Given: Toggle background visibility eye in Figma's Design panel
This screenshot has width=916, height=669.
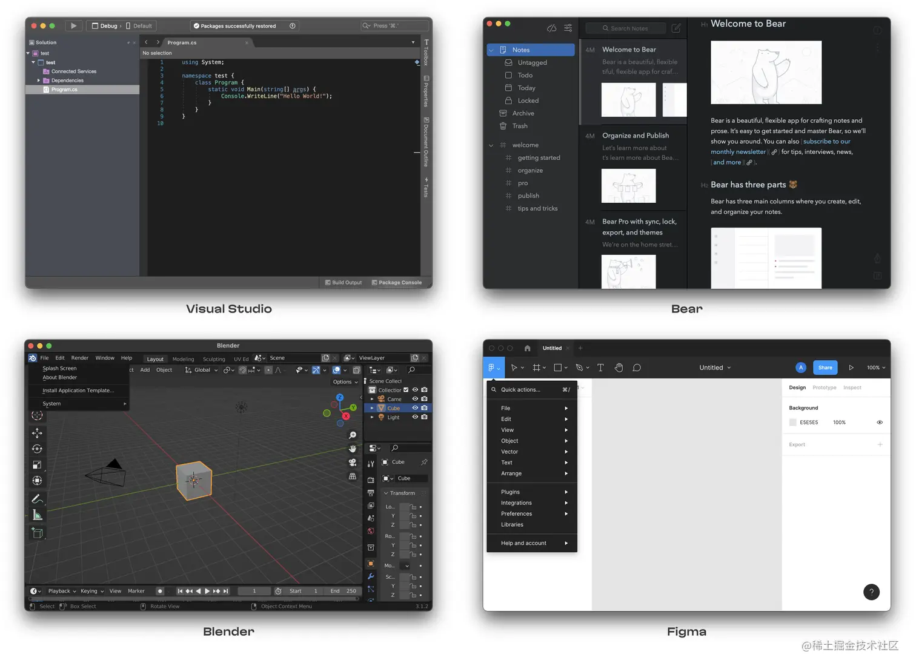Looking at the screenshot, I should [880, 422].
